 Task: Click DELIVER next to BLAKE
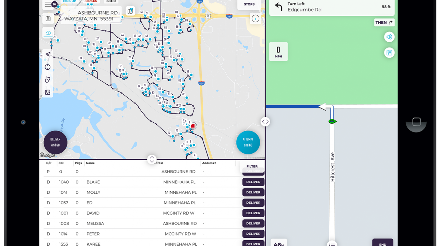point(253,182)
